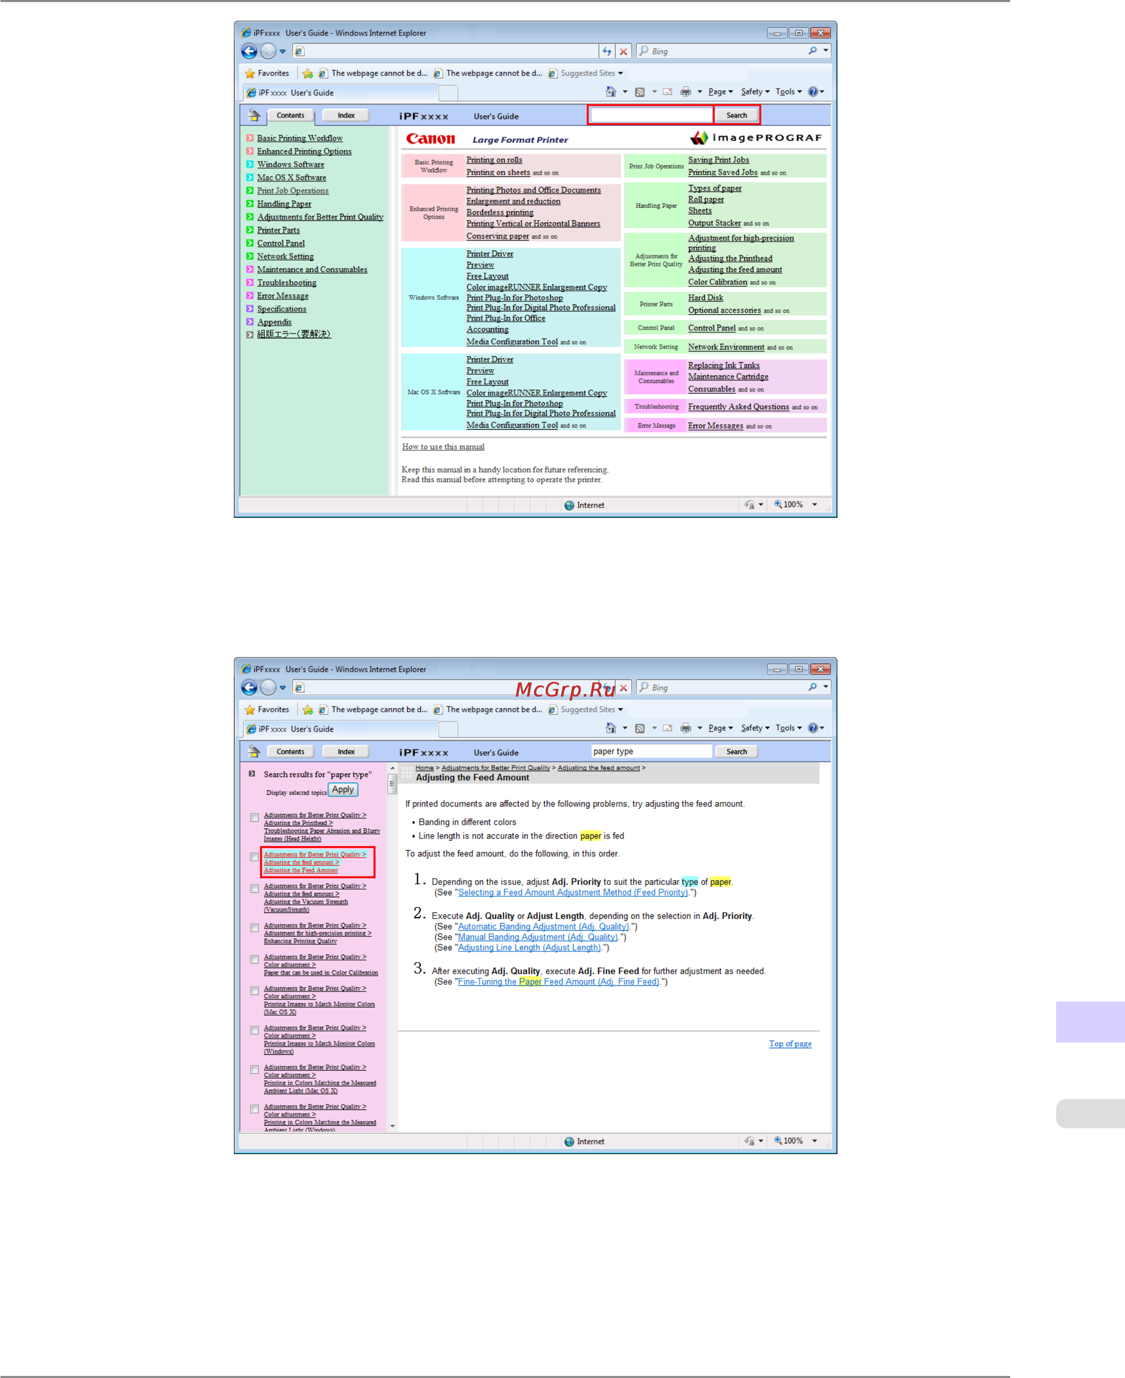Switch to the Contents tab in the search results window
This screenshot has width=1125, height=1378.
coord(290,752)
